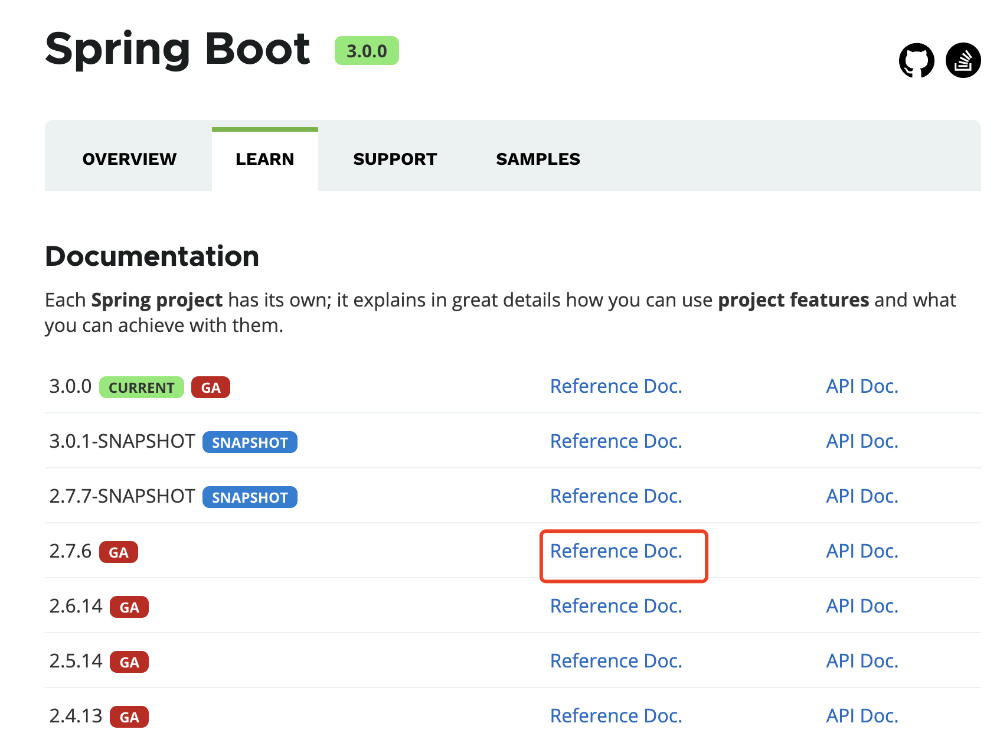Open Reference Doc. for 2.7.7-SNAPSHOT
1000x736 pixels.
click(616, 496)
